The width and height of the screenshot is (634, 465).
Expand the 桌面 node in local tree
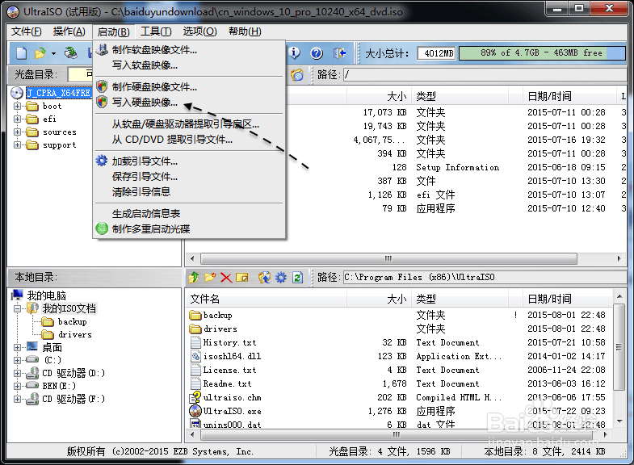(x=18, y=347)
